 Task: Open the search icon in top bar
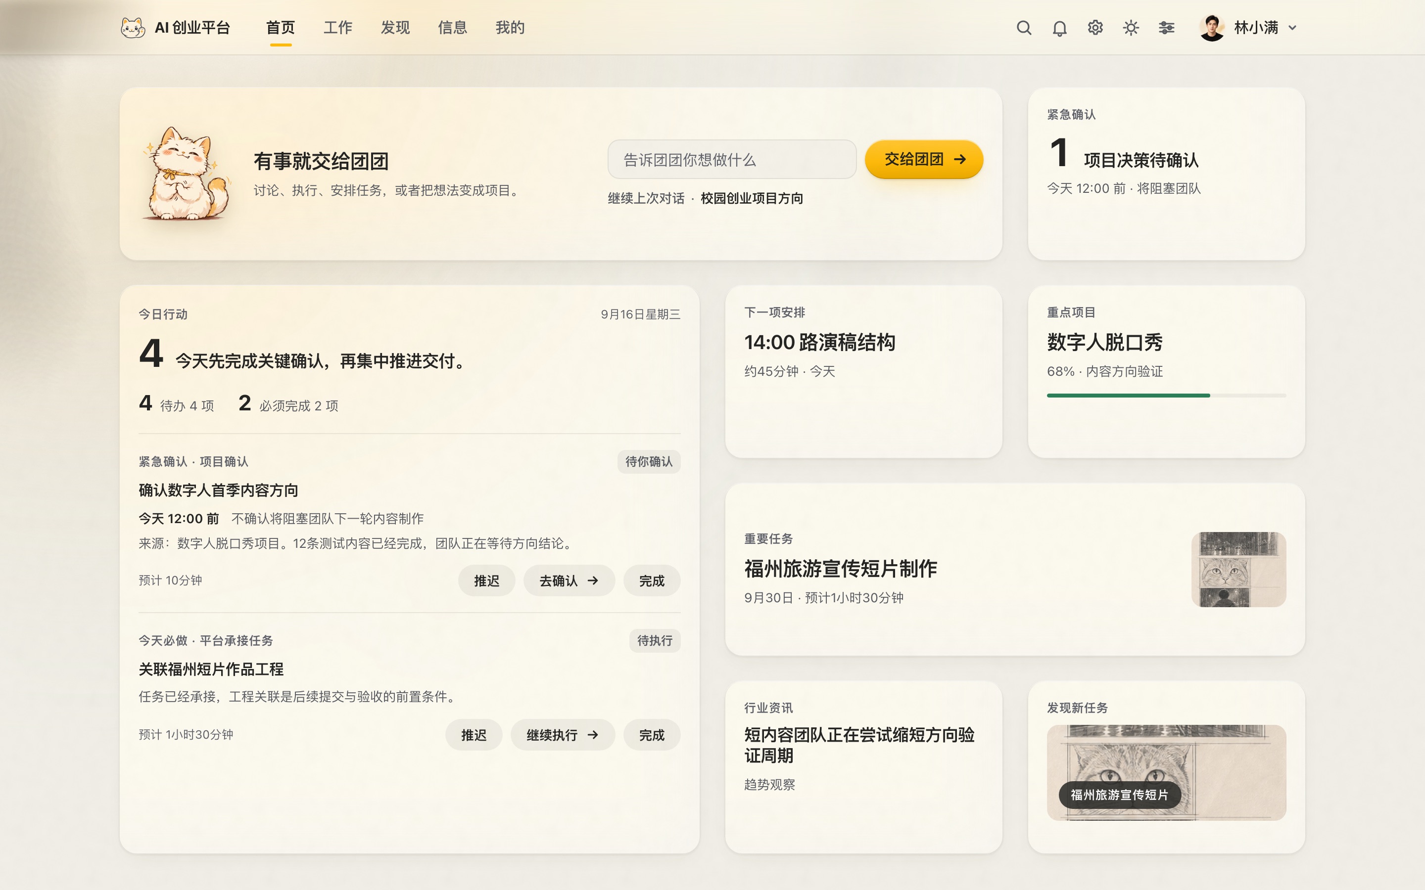[x=1024, y=28]
